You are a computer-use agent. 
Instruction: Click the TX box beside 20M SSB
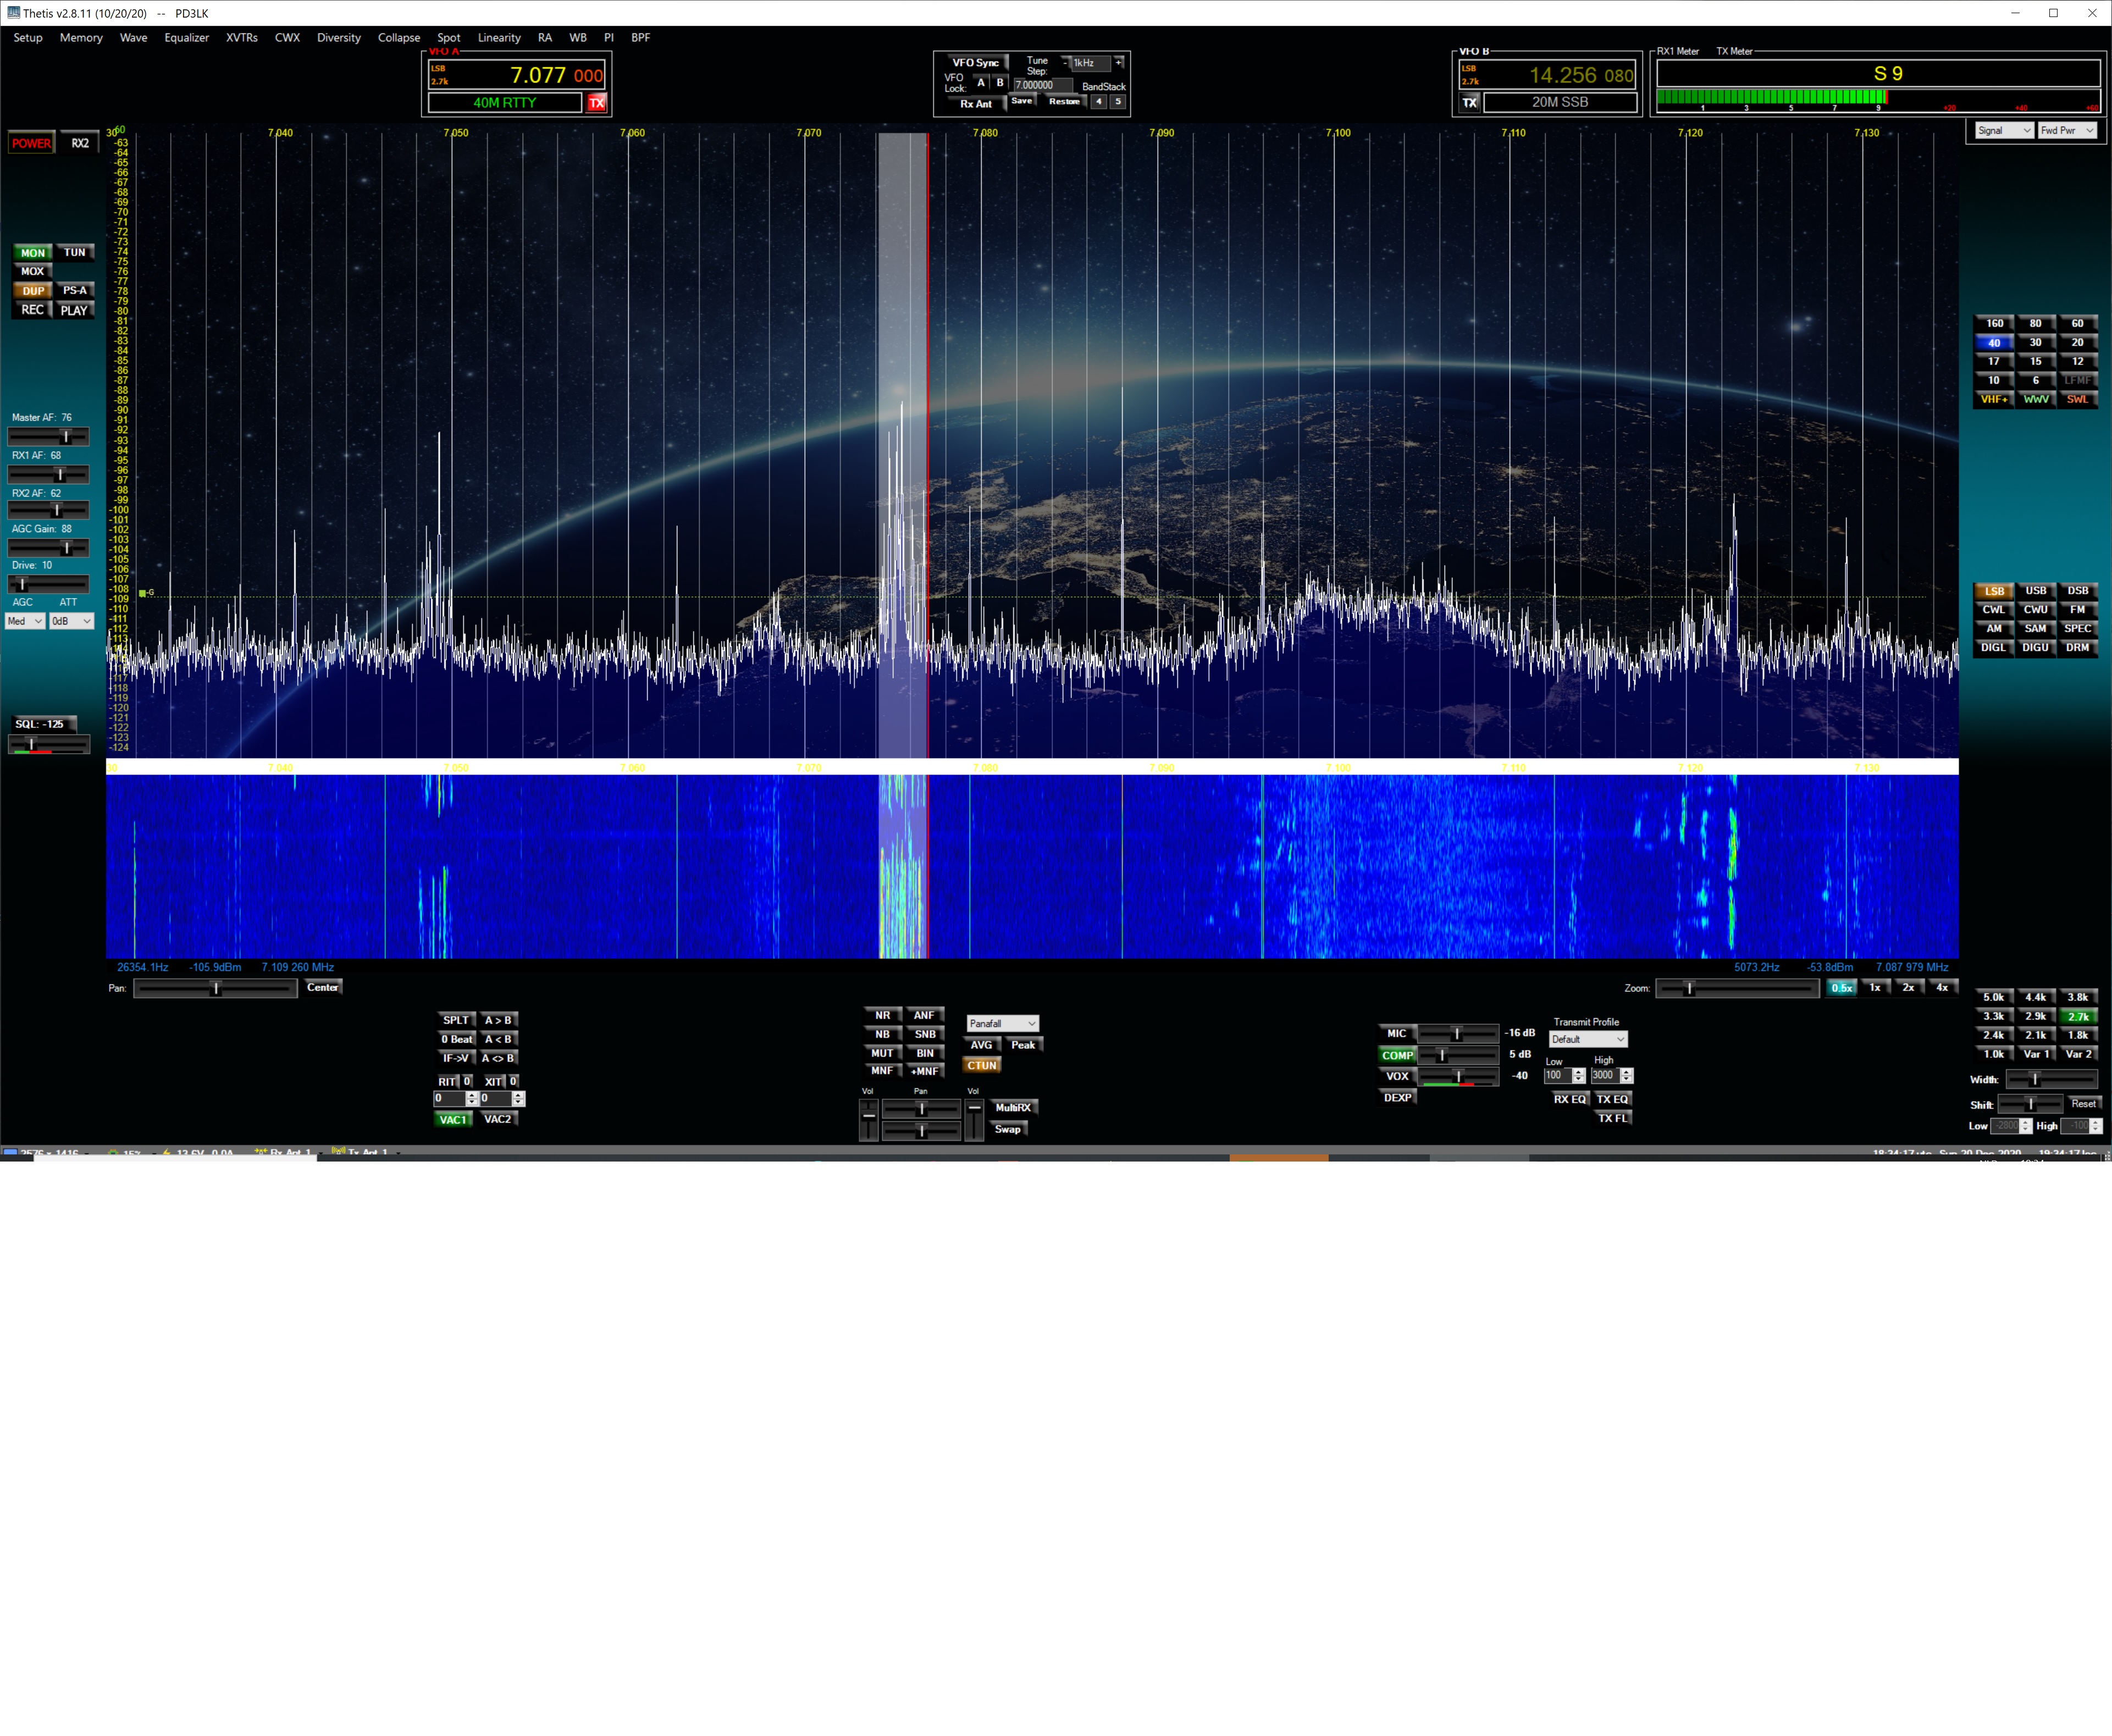tap(1469, 103)
